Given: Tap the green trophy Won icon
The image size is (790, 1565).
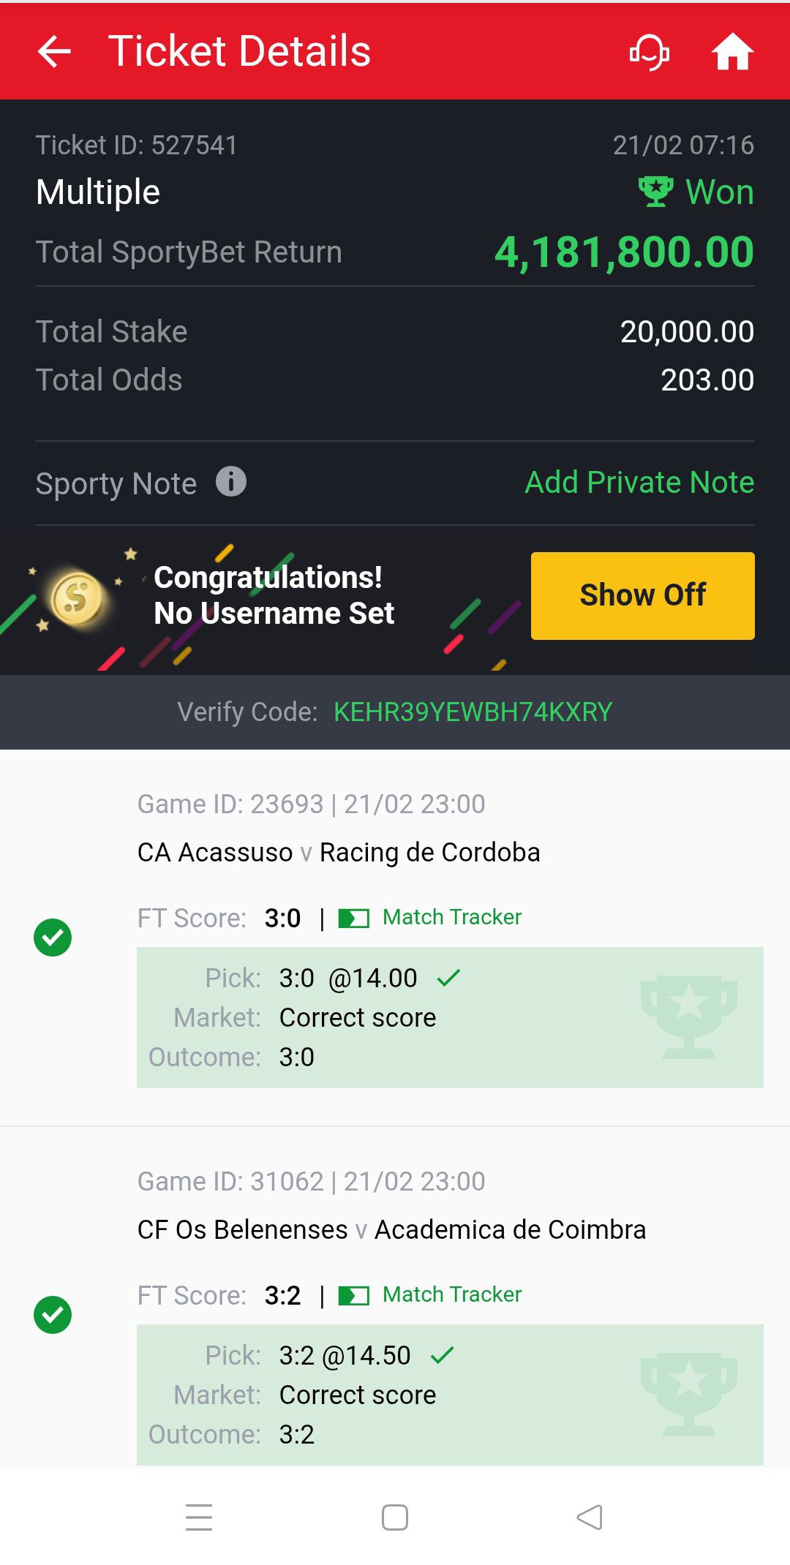Looking at the screenshot, I should coord(655,192).
